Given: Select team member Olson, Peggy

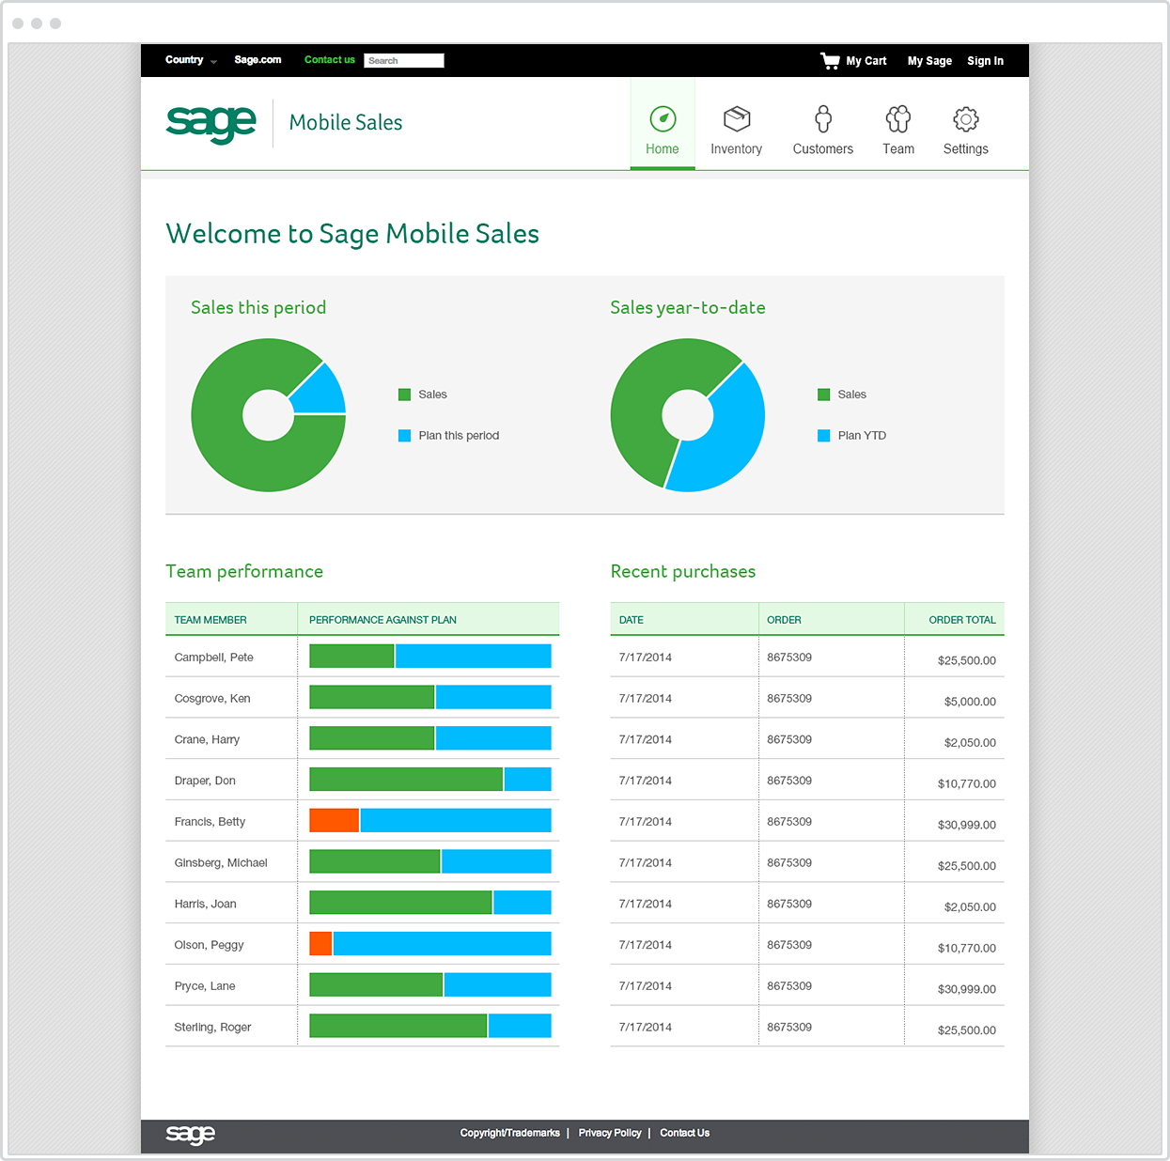Looking at the screenshot, I should click(209, 945).
